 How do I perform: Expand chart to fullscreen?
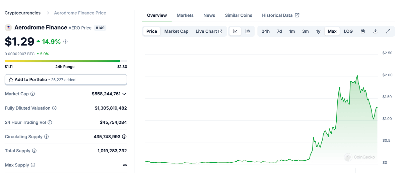coord(388,31)
